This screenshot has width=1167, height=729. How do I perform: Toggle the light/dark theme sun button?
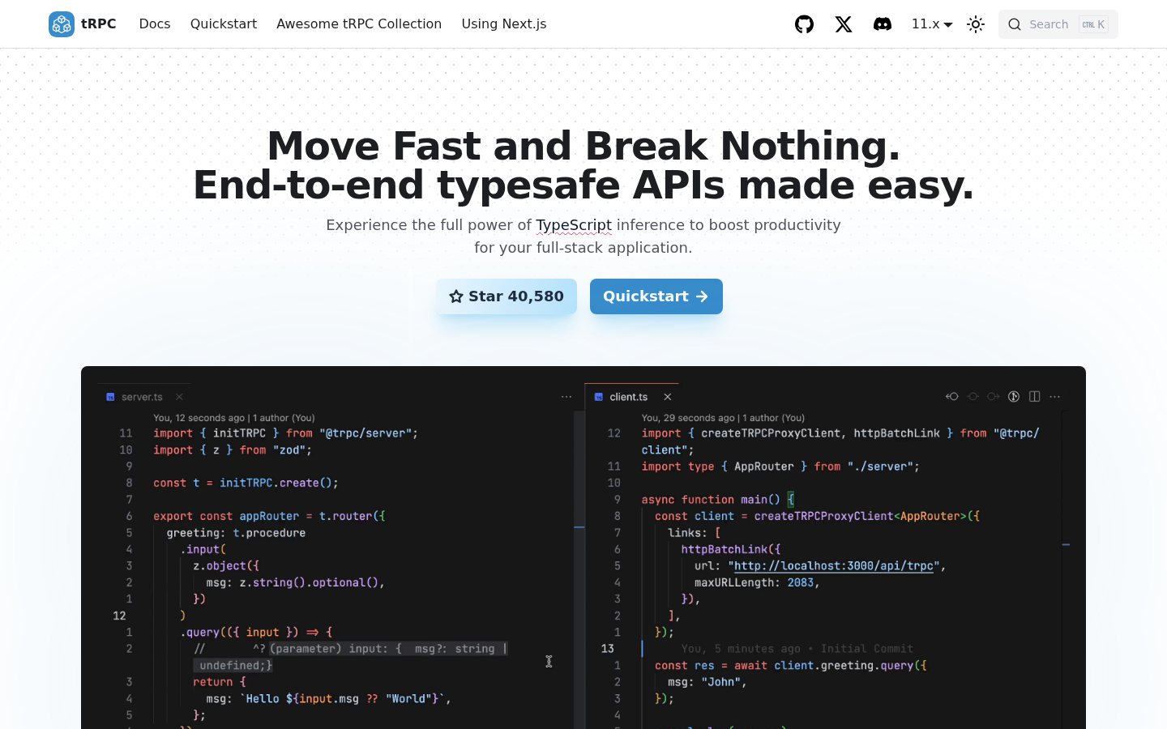tap(976, 24)
